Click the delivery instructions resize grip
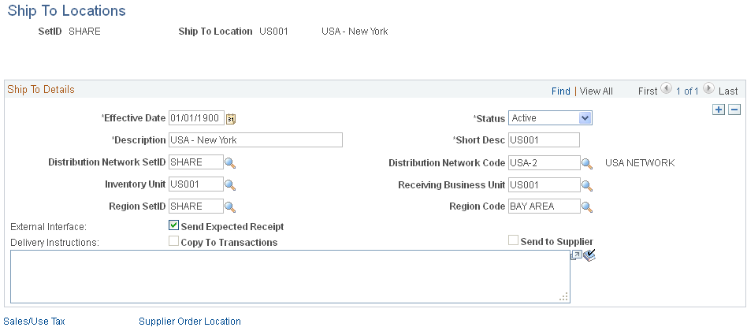747x331 pixels. pyautogui.click(x=564, y=297)
